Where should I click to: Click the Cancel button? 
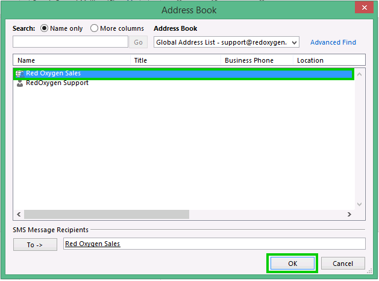pos(343,264)
